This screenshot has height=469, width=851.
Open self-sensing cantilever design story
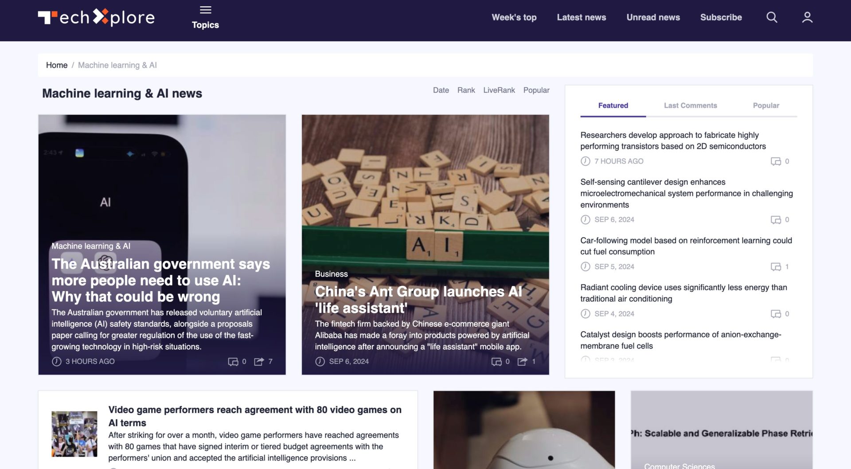(x=687, y=193)
